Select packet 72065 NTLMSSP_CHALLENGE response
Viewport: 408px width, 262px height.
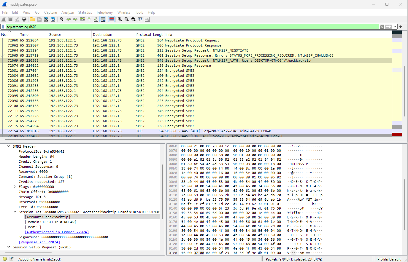pos(196,55)
